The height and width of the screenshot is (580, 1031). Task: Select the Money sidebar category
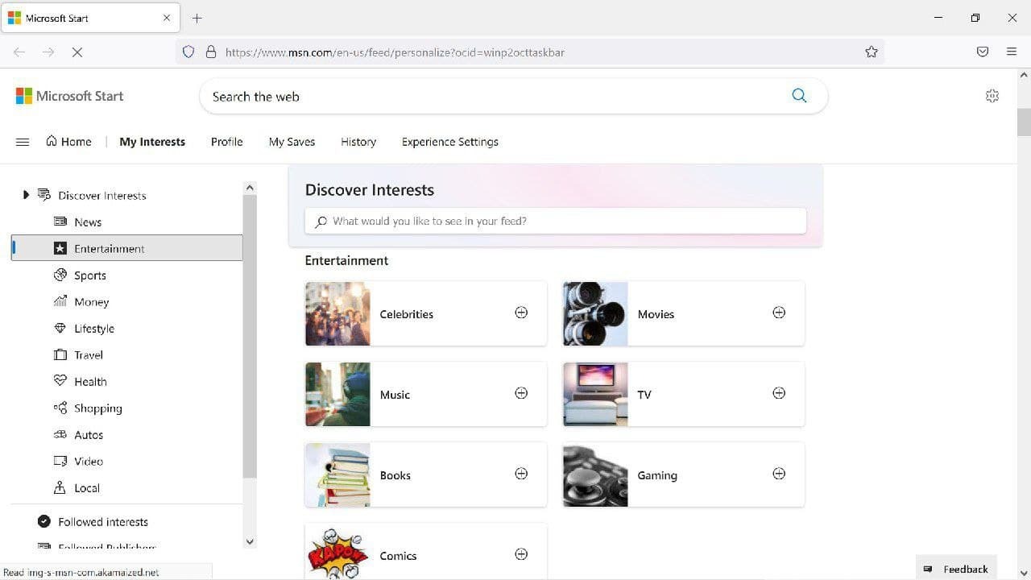tap(126, 301)
